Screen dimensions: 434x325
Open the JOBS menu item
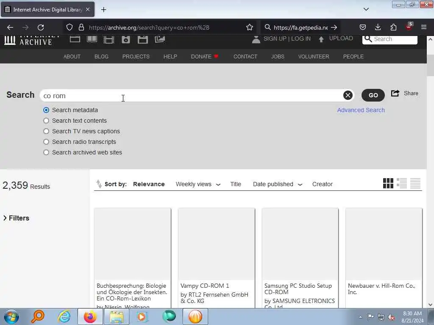pos(278,57)
